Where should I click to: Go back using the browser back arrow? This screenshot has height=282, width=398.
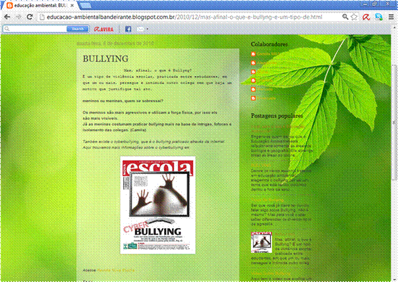point(7,17)
